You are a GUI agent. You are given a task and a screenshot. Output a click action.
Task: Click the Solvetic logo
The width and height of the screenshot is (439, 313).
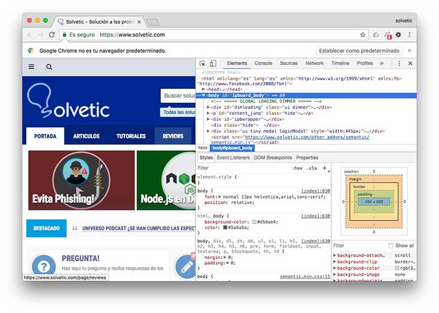(x=69, y=101)
